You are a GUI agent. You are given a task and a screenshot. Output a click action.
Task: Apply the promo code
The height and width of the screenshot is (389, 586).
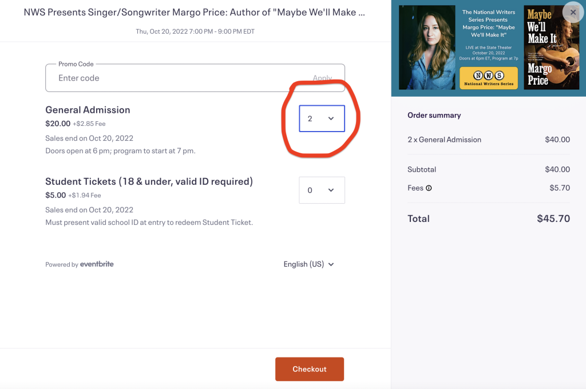322,78
